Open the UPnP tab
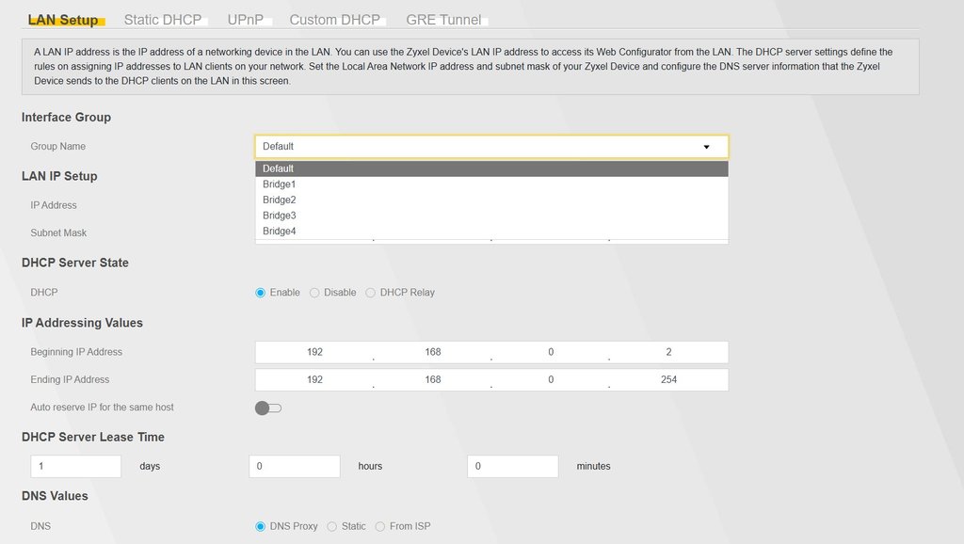 pos(245,20)
